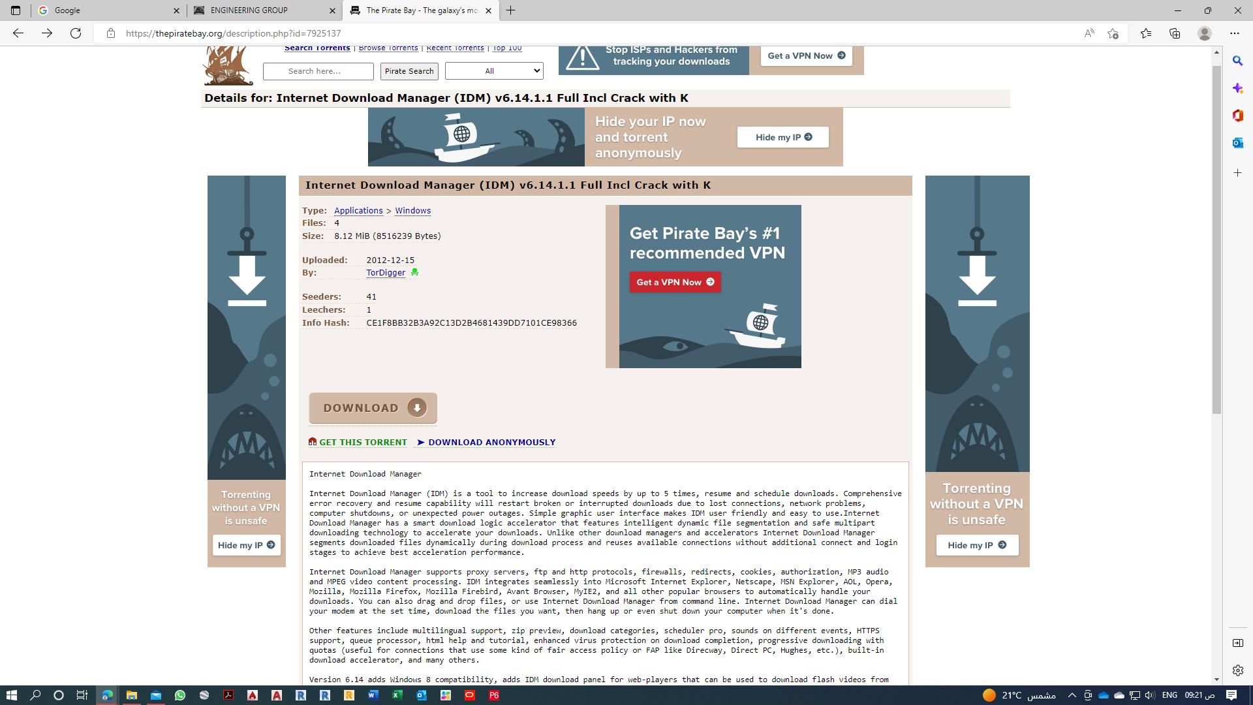Open Edge Settings and more menu

point(1234,33)
